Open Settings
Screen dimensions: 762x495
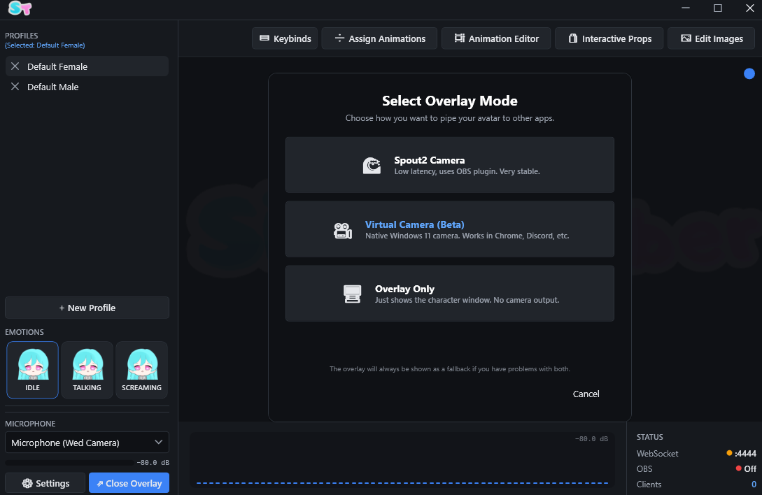pos(45,483)
